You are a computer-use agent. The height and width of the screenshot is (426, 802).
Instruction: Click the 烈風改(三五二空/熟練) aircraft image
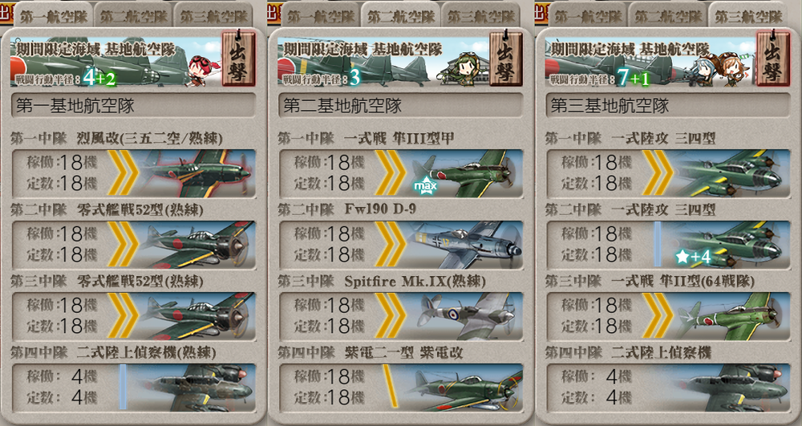(x=197, y=173)
